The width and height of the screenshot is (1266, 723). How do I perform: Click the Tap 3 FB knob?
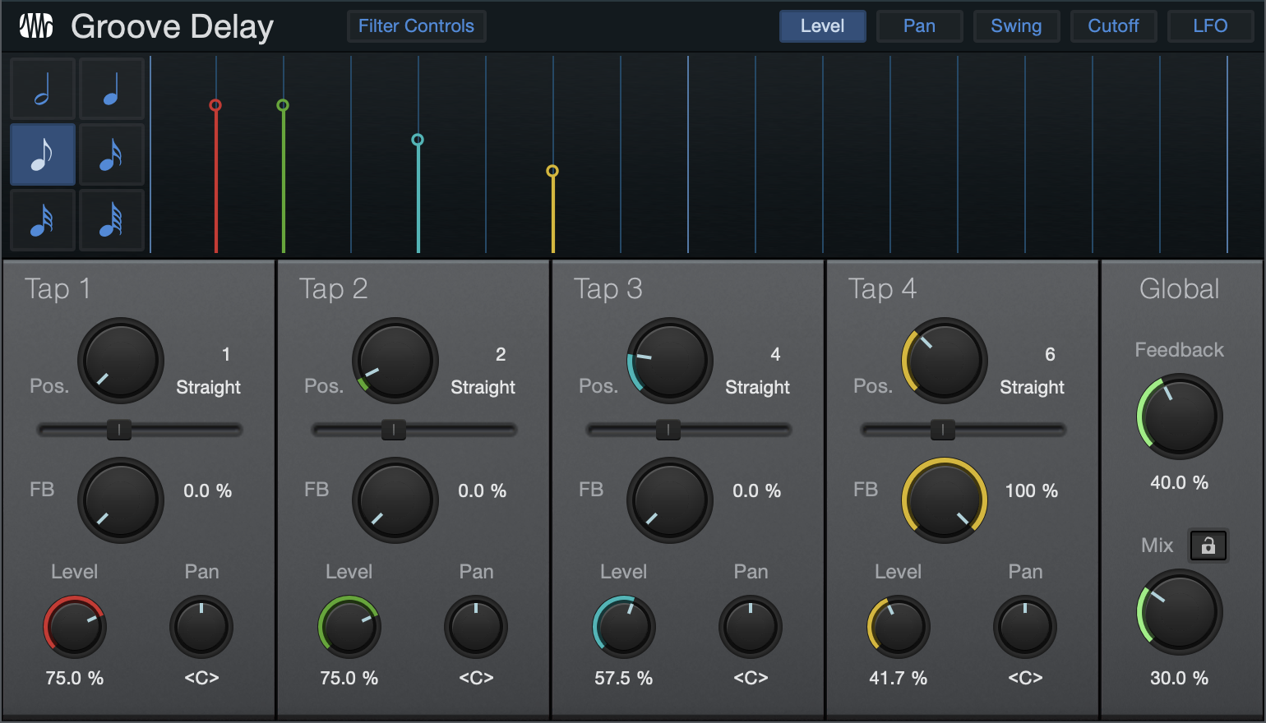pos(670,500)
